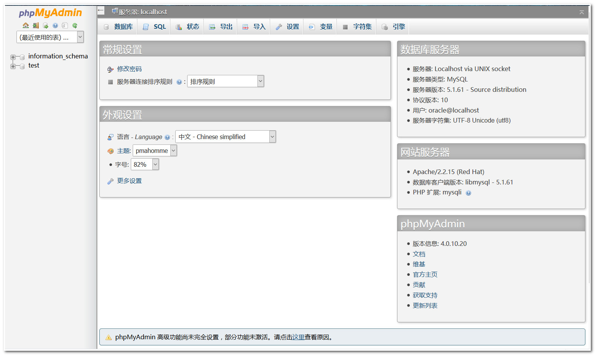Open the 导入 import tab

(x=254, y=27)
